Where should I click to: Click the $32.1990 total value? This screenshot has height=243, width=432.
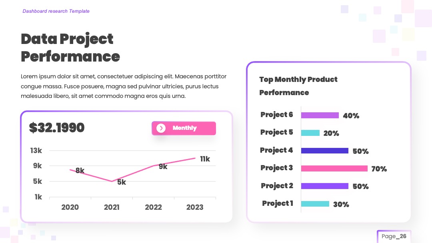coord(57,127)
